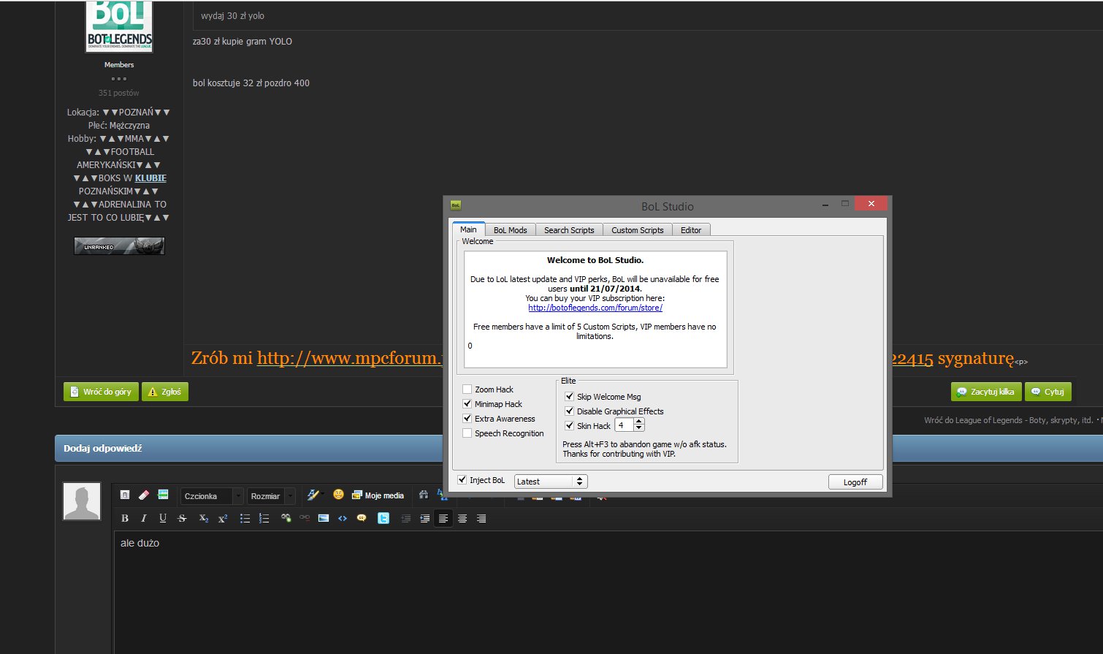Toggle underline formatting in the reply editor
The image size is (1103, 654).
point(163,518)
